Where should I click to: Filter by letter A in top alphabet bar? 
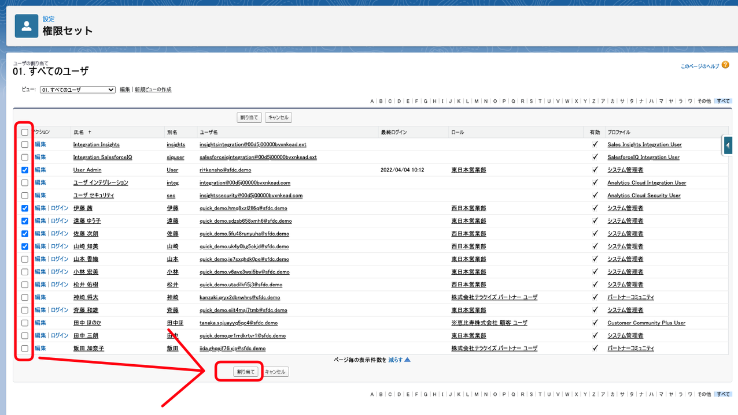click(x=372, y=101)
